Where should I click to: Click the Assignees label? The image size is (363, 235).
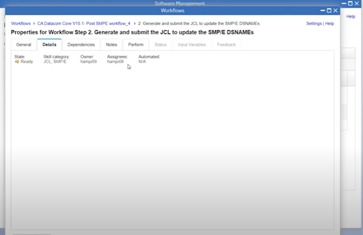pos(117,57)
